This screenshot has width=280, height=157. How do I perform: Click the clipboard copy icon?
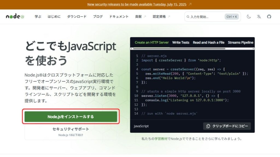pyautogui.click(x=208, y=126)
